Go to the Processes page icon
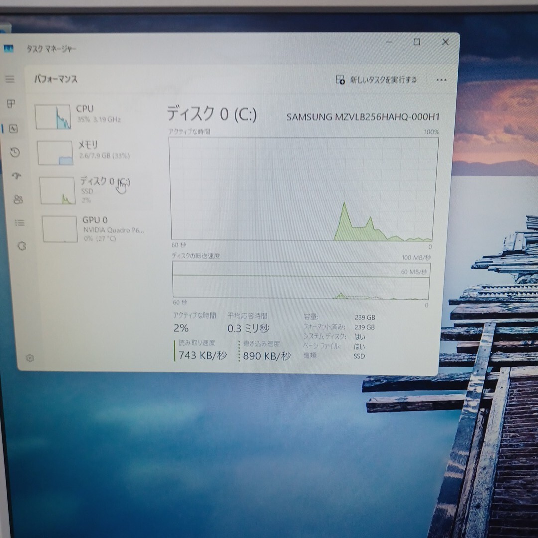Screen dimensions: 538x538 point(11,103)
